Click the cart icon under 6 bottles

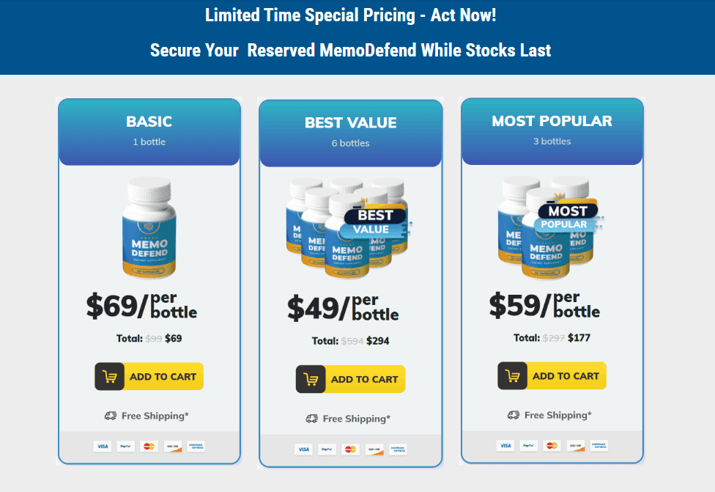tap(311, 379)
